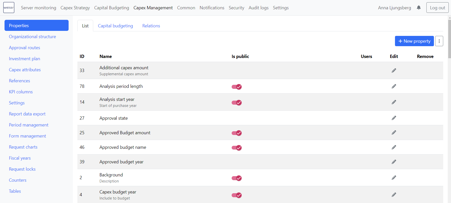Click the weissr logo icon
The width and height of the screenshot is (451, 203).
coord(9,8)
